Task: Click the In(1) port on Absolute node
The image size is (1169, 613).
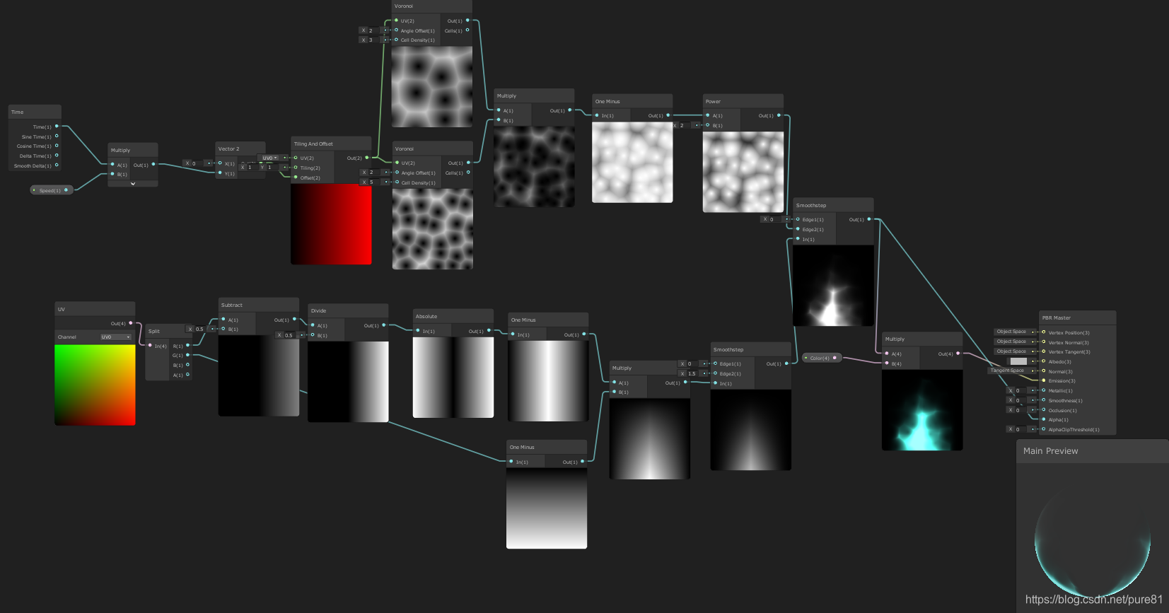Action: (x=418, y=331)
